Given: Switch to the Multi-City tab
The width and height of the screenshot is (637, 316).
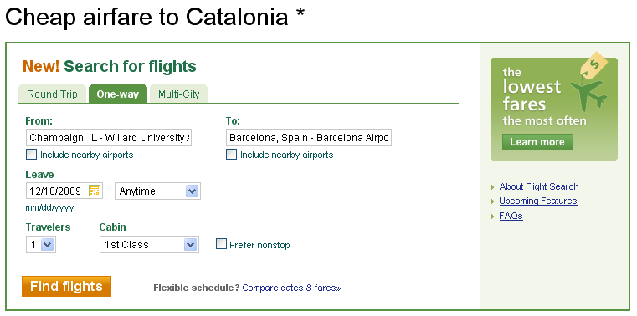Looking at the screenshot, I should point(179,94).
